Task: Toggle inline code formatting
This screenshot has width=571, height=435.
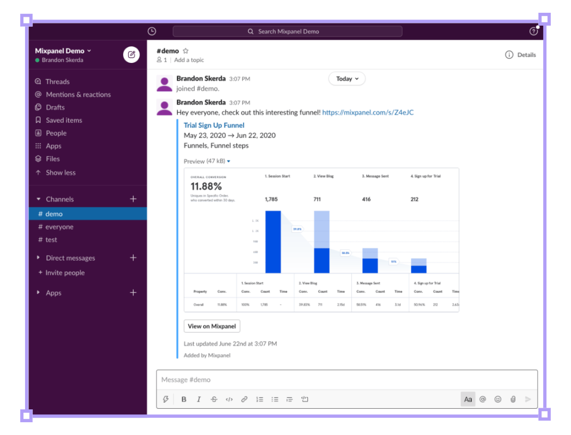Action: [229, 399]
